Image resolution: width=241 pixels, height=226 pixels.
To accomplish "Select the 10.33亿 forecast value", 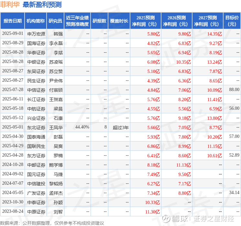I will pos(152,202).
